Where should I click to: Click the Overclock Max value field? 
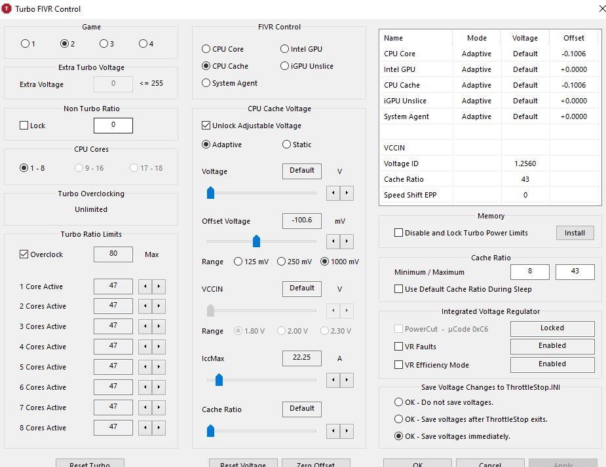(x=113, y=254)
